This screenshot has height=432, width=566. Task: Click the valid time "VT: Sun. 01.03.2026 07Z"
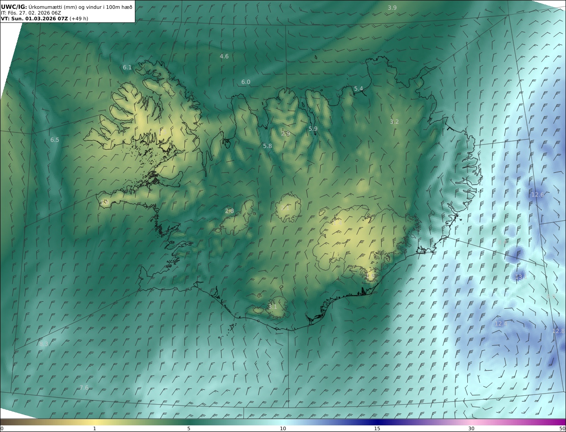34,19
